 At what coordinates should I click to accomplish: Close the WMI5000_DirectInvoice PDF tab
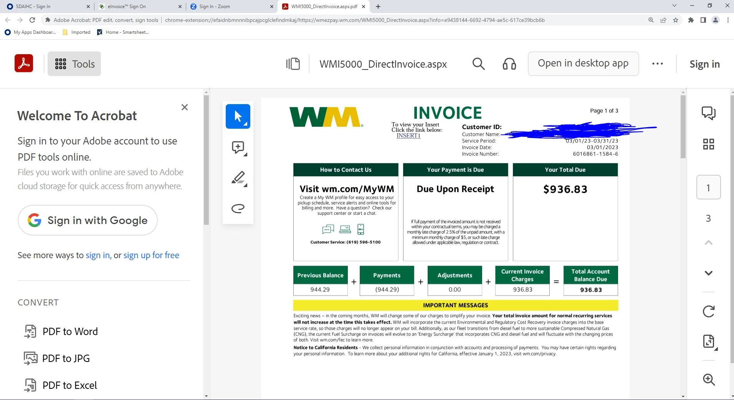[x=364, y=7]
